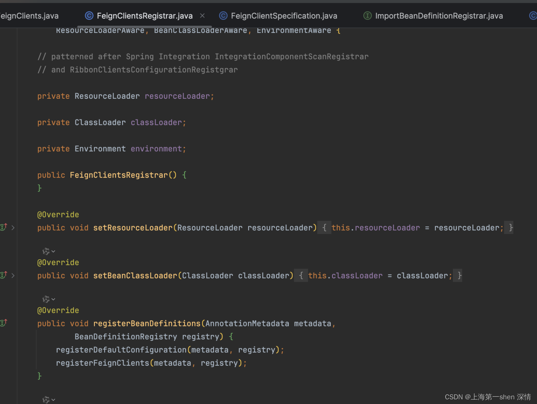
Task: Open the FeignClientSpecification.java tab
Action: pyautogui.click(x=284, y=16)
